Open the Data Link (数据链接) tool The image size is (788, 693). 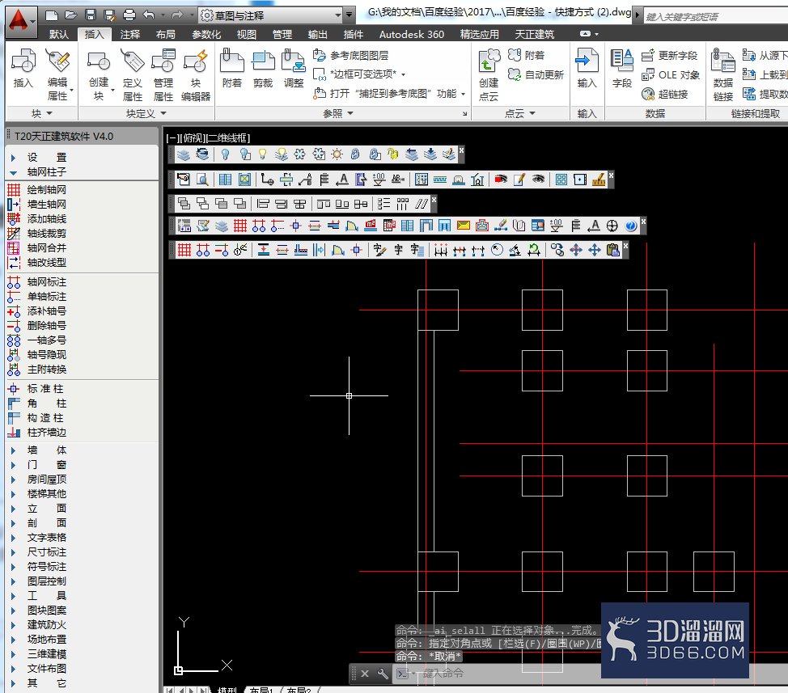tap(723, 74)
